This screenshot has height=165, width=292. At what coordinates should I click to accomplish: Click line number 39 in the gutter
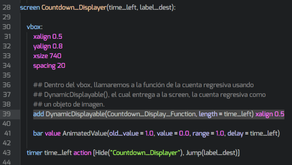click(x=6, y=114)
